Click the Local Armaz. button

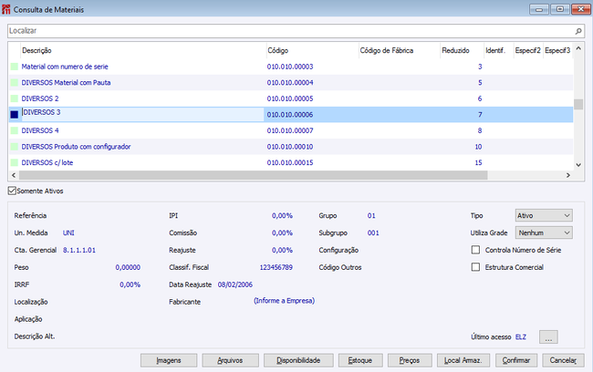coord(463,360)
